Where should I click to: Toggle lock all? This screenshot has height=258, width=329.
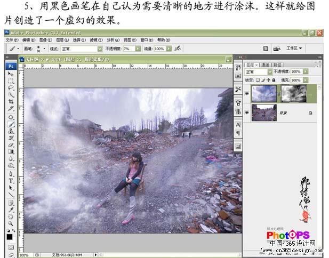[274, 80]
